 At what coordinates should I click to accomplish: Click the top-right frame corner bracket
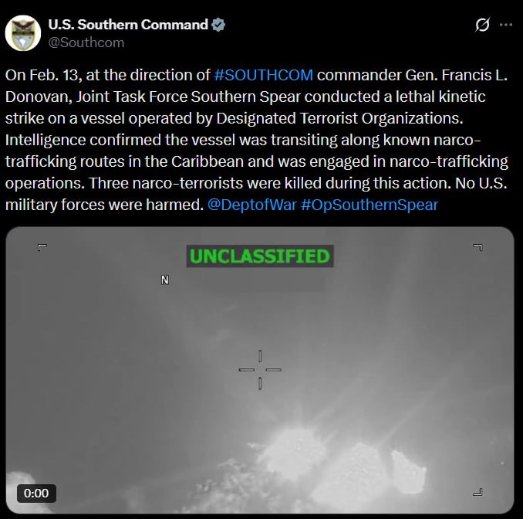[478, 247]
